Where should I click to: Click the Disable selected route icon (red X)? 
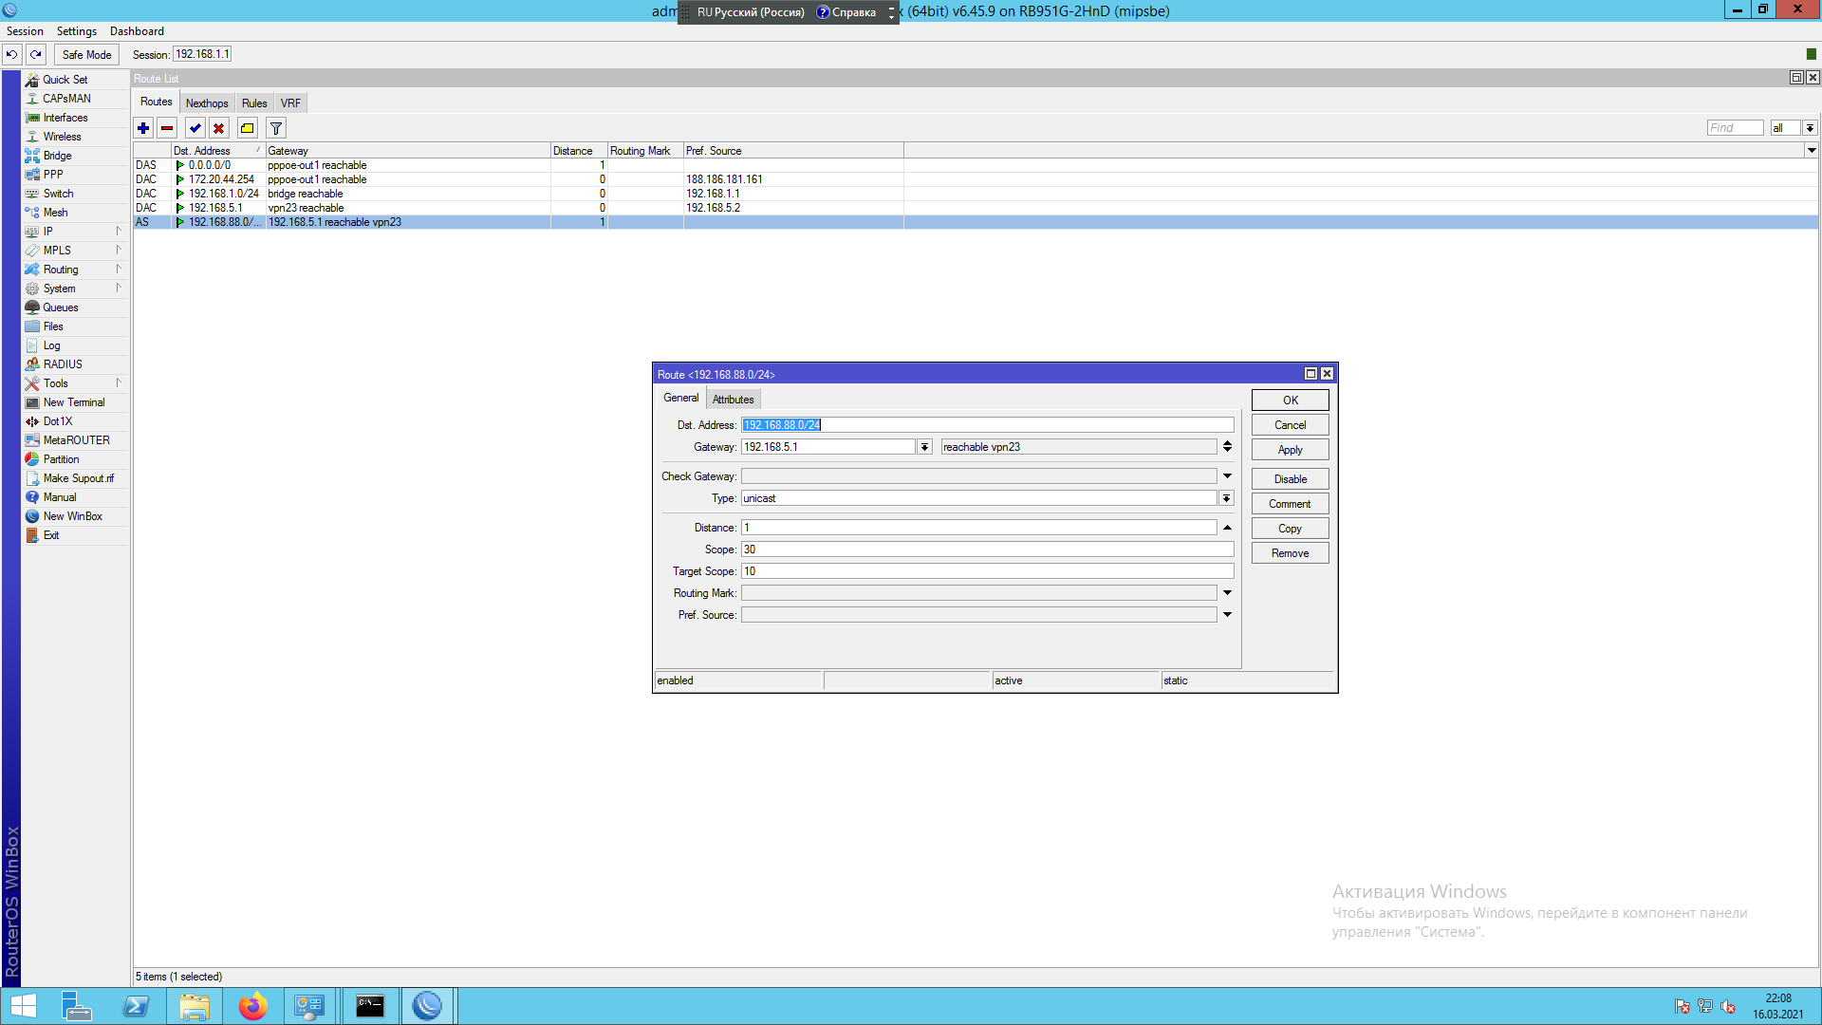pyautogui.click(x=219, y=128)
